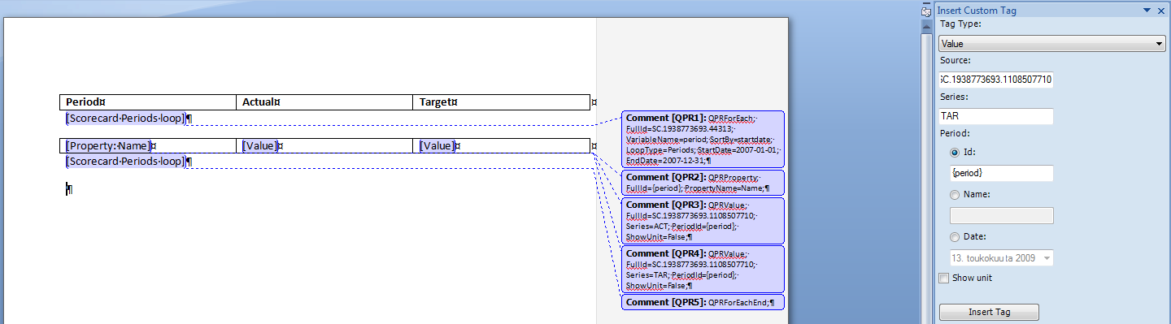Click the document vertical scrollbar

click(x=925, y=178)
